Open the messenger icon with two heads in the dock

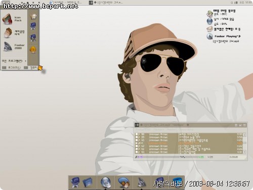[123, 182]
